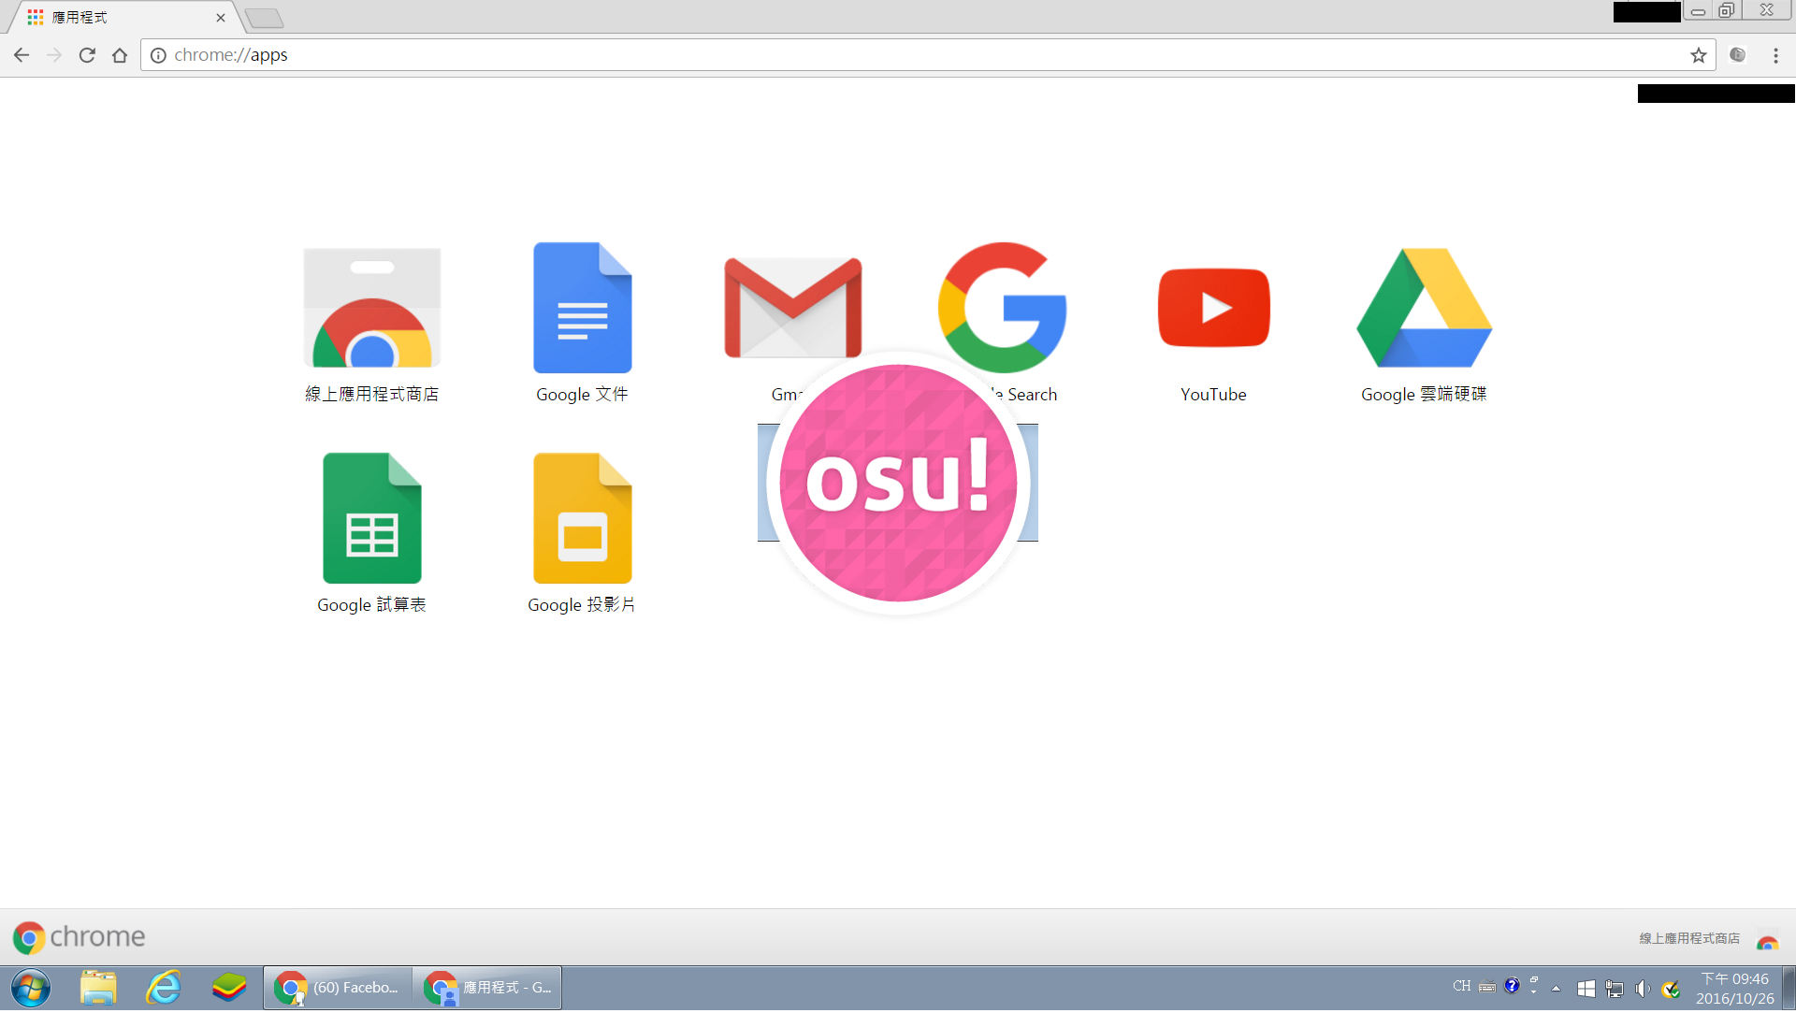Open the Chrome three-dot menu
Screen dimensions: 1796x1013
pos(1775,55)
